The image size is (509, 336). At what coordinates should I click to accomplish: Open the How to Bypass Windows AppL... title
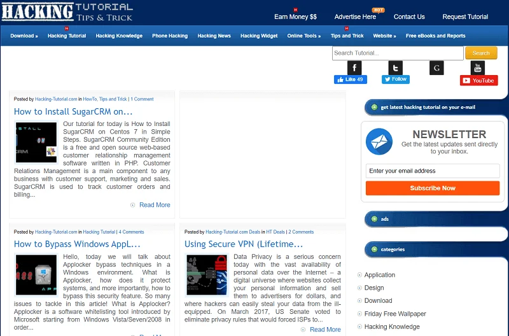pyautogui.click(x=77, y=244)
